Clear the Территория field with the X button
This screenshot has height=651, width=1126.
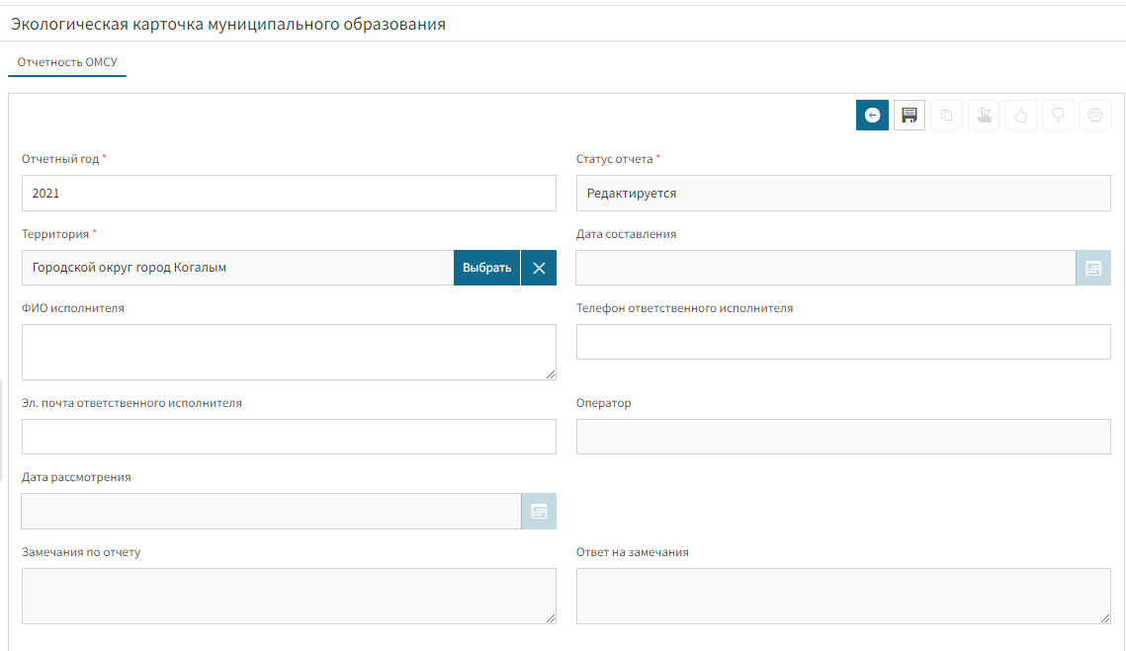[539, 268]
